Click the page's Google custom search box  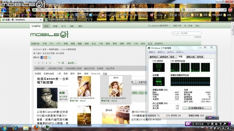click(x=187, y=33)
